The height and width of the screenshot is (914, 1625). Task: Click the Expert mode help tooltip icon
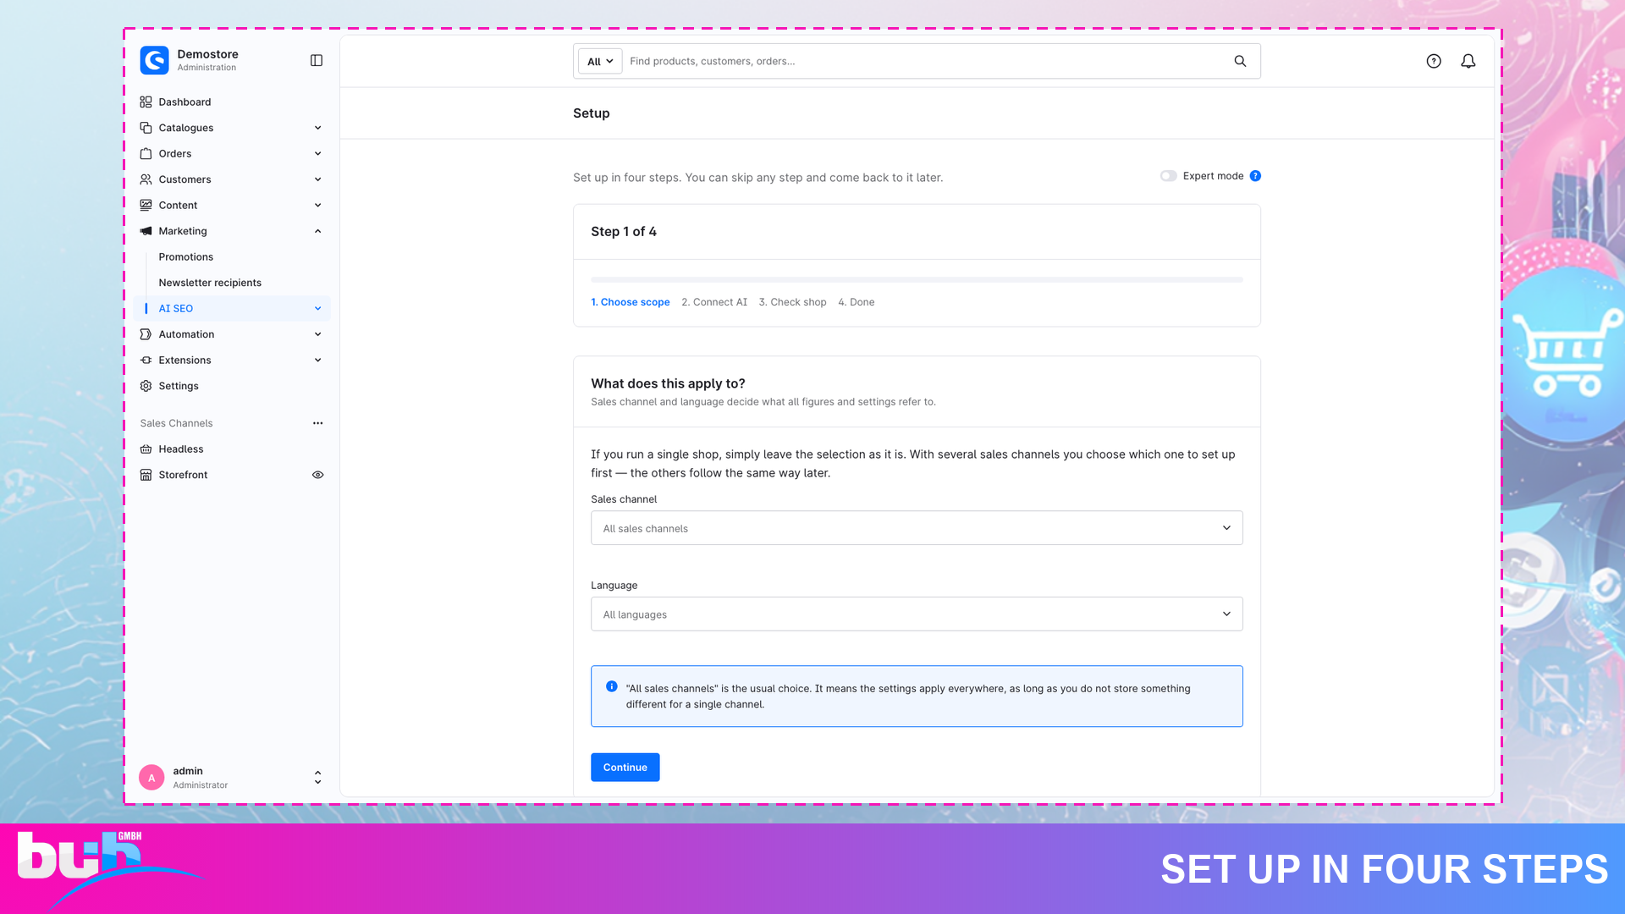pyautogui.click(x=1255, y=176)
